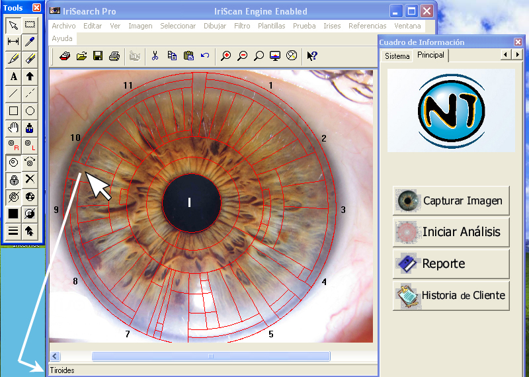Image resolution: width=529 pixels, height=377 pixels.
Task: Toggle the right eye R tool
Action: (x=13, y=145)
